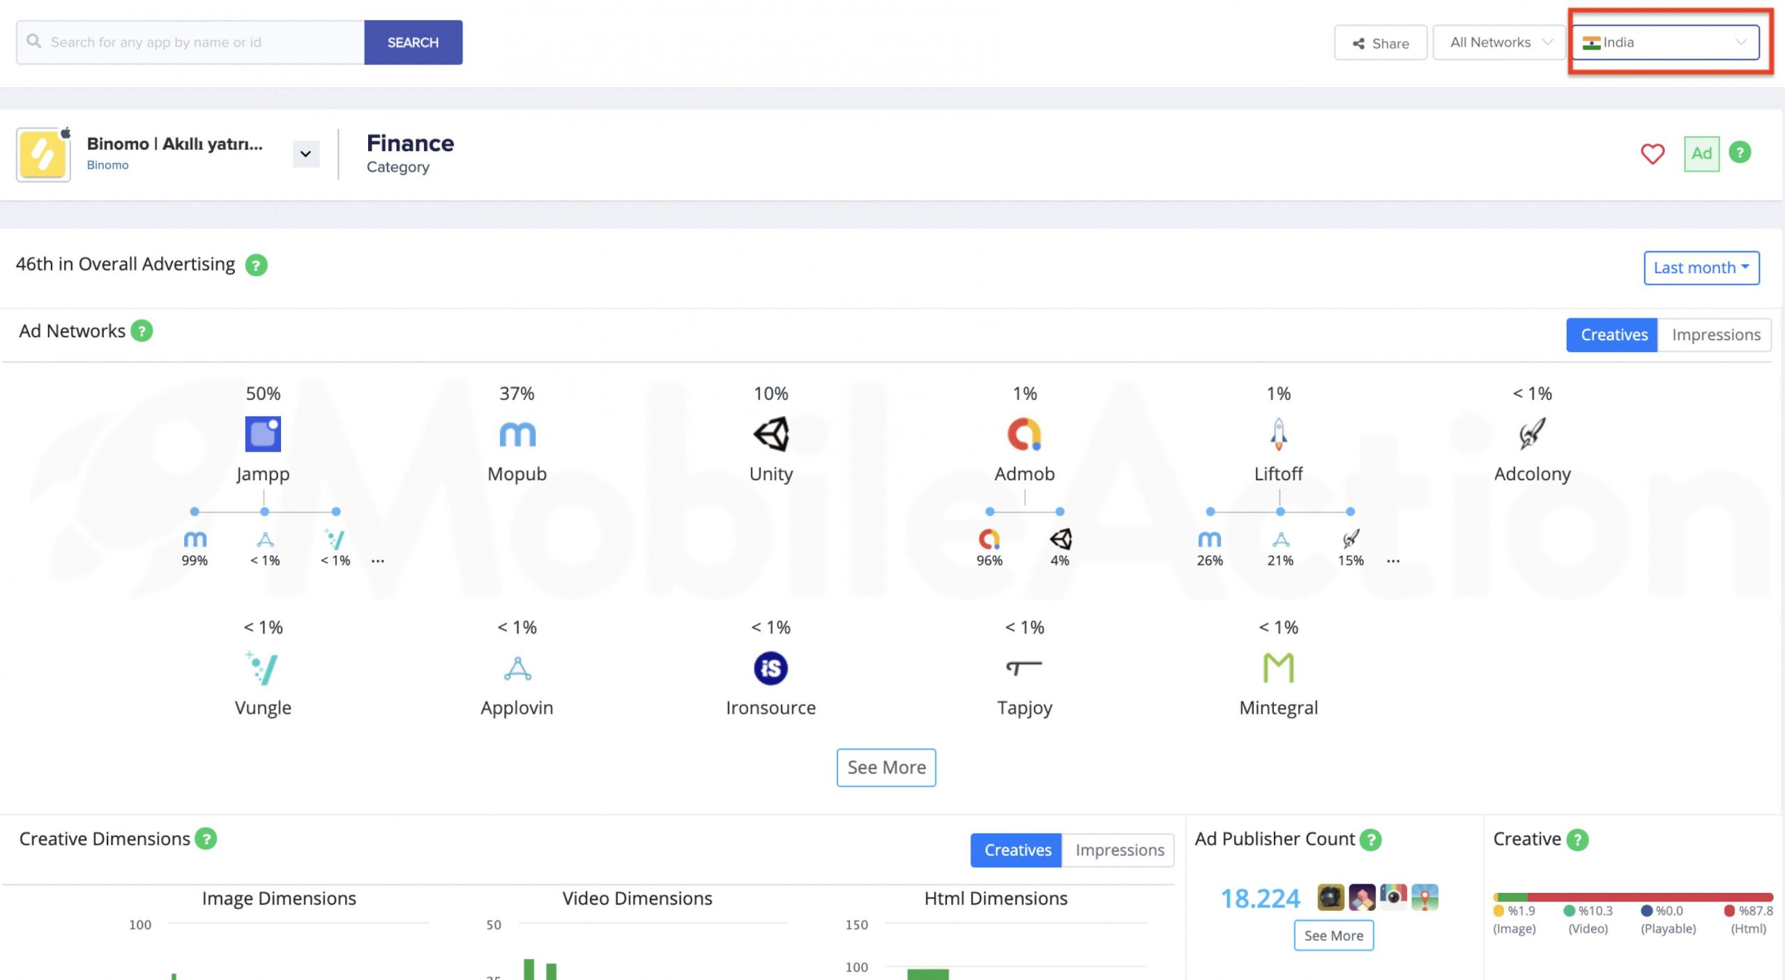Click the '46th in Overall Advertising' text
1785x980 pixels.
[126, 264]
